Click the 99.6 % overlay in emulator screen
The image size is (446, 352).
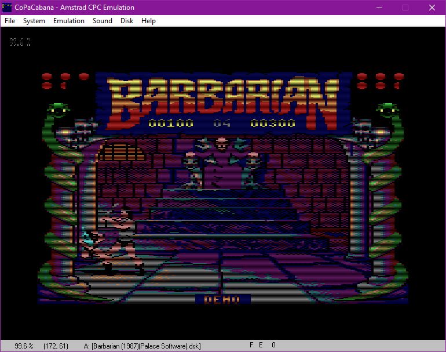coord(20,42)
